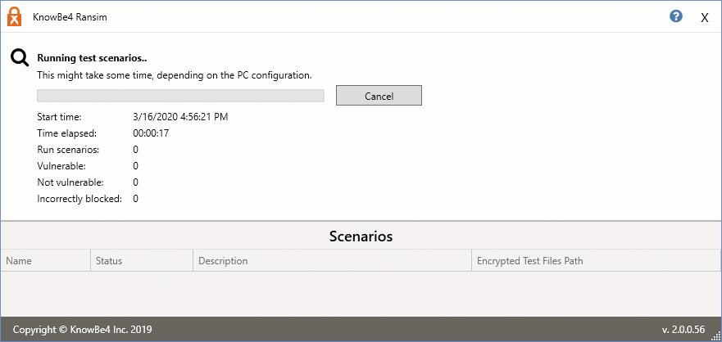Click the KnowBe4 orange padlock logo icon

(14, 16)
